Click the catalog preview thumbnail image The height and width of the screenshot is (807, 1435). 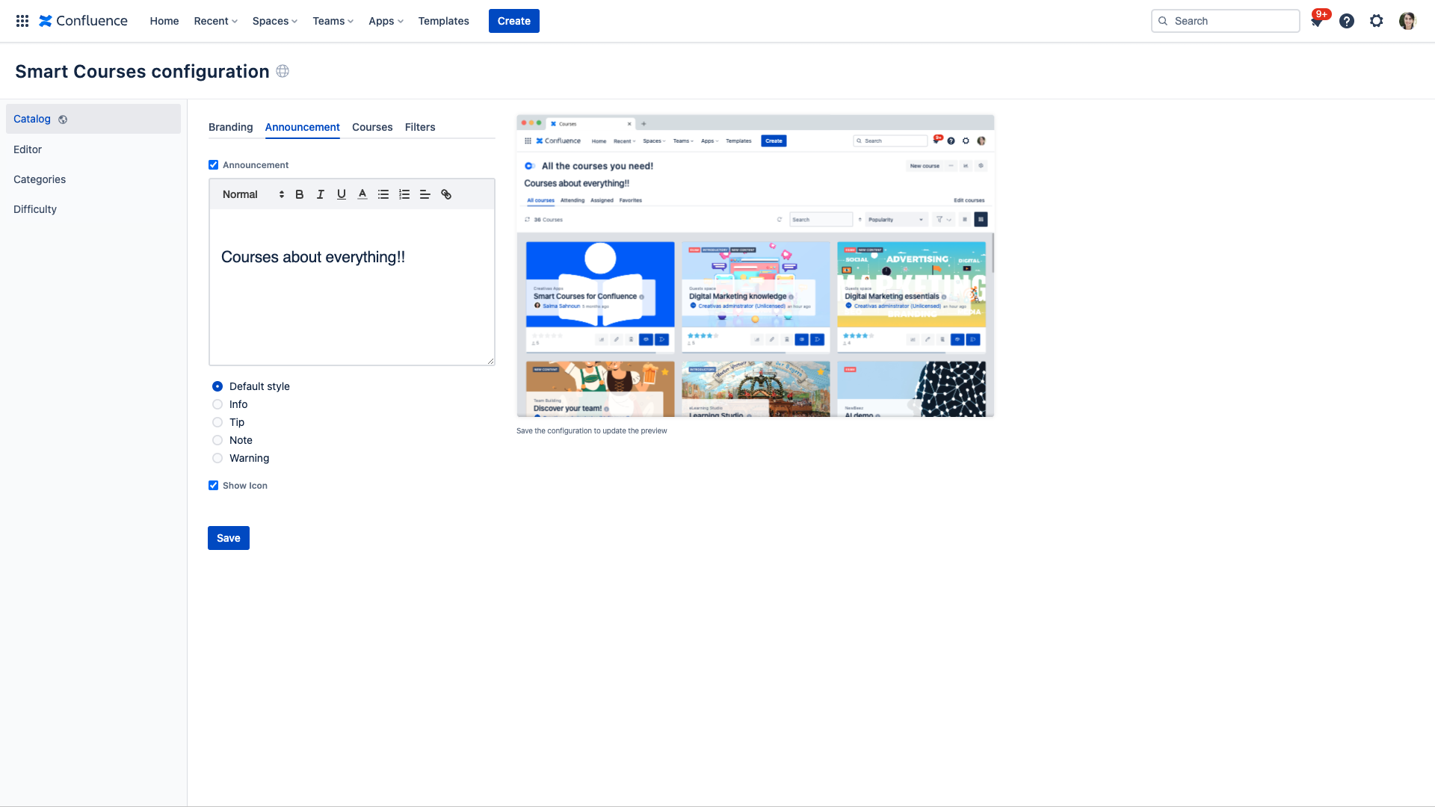[756, 265]
